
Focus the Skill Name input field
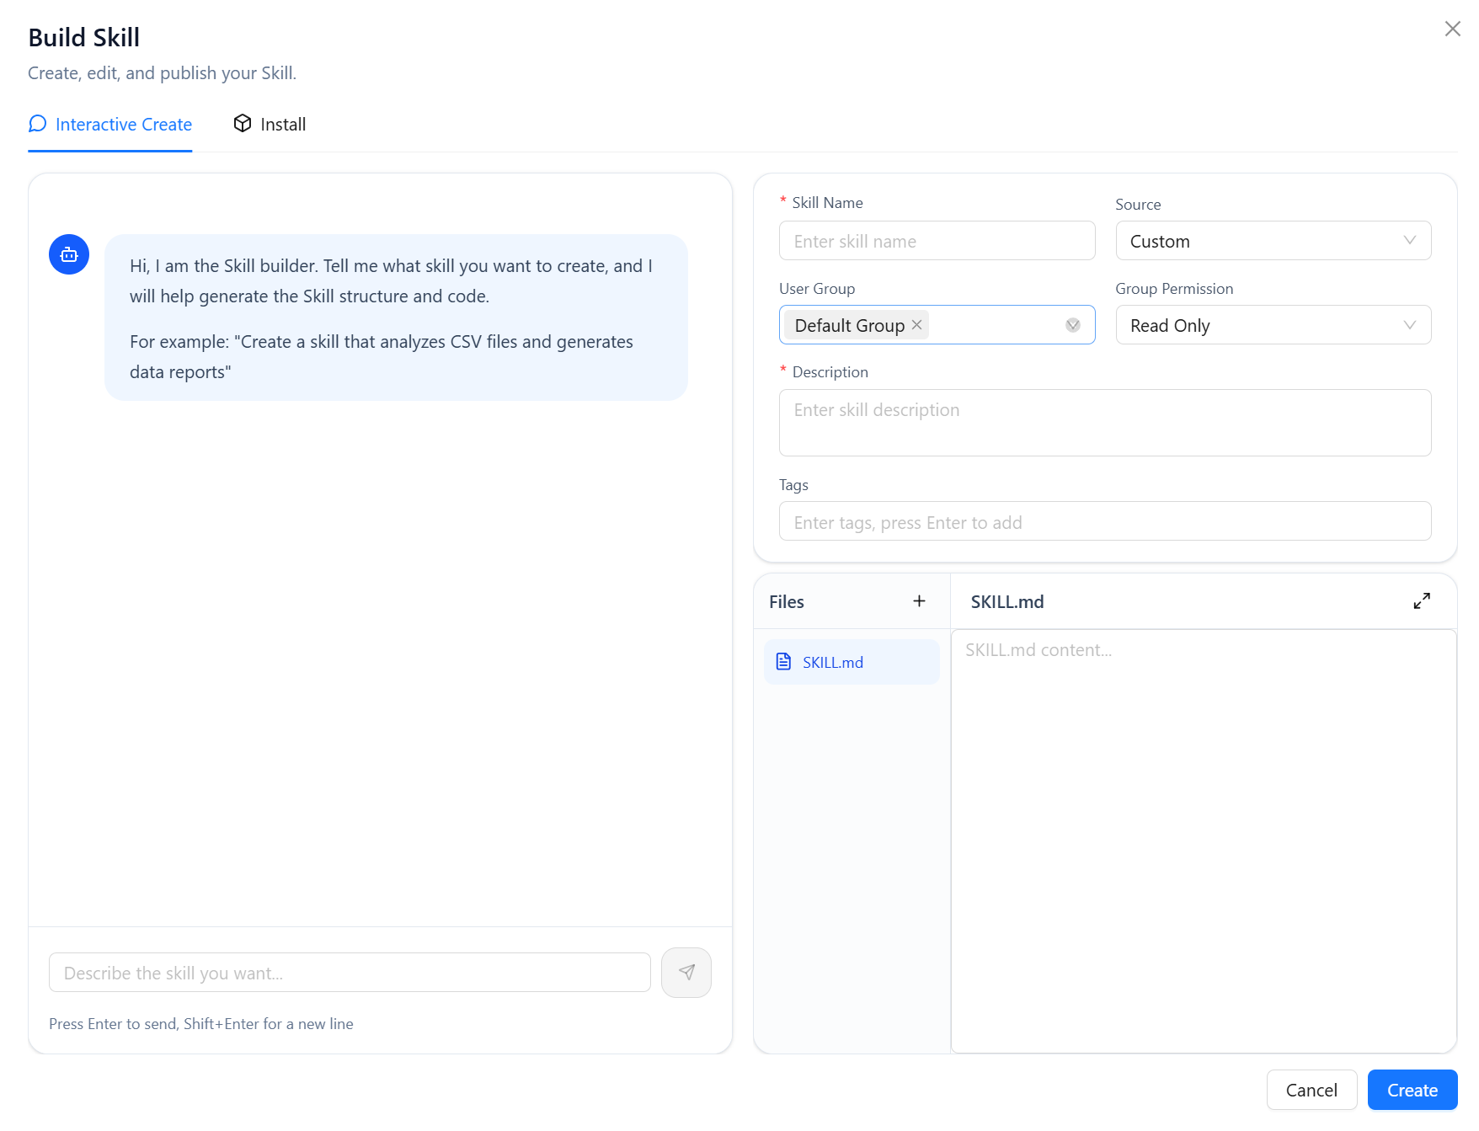(x=937, y=241)
